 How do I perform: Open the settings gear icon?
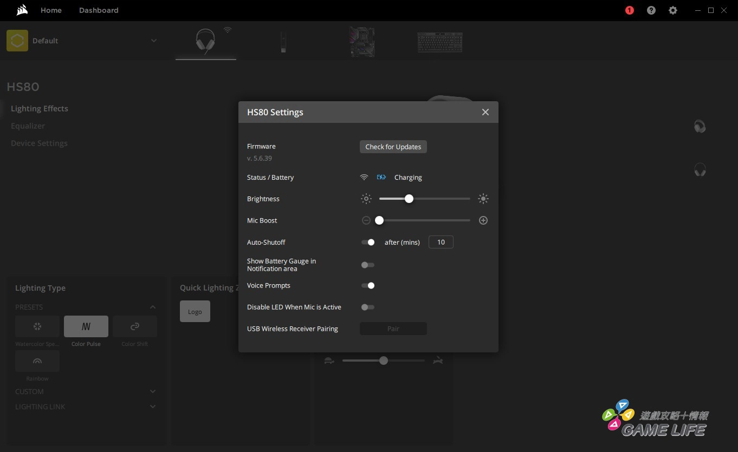[x=672, y=10]
